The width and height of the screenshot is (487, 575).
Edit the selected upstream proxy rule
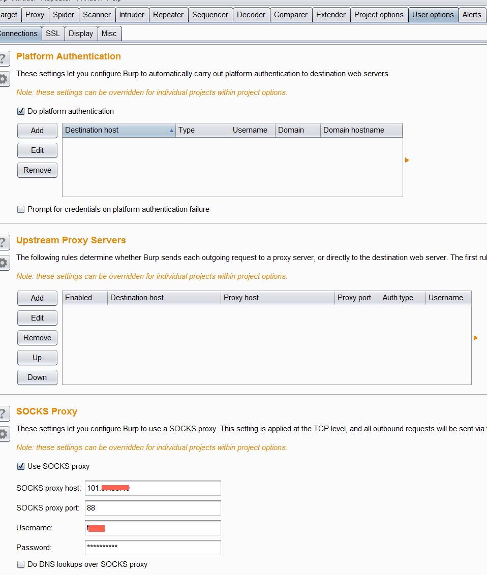click(x=38, y=318)
